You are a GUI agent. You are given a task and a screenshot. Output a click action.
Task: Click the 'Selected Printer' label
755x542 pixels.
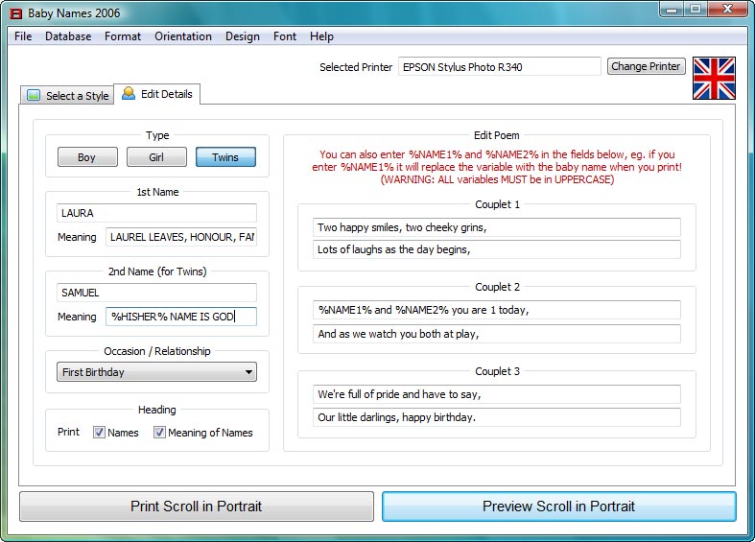tap(356, 67)
